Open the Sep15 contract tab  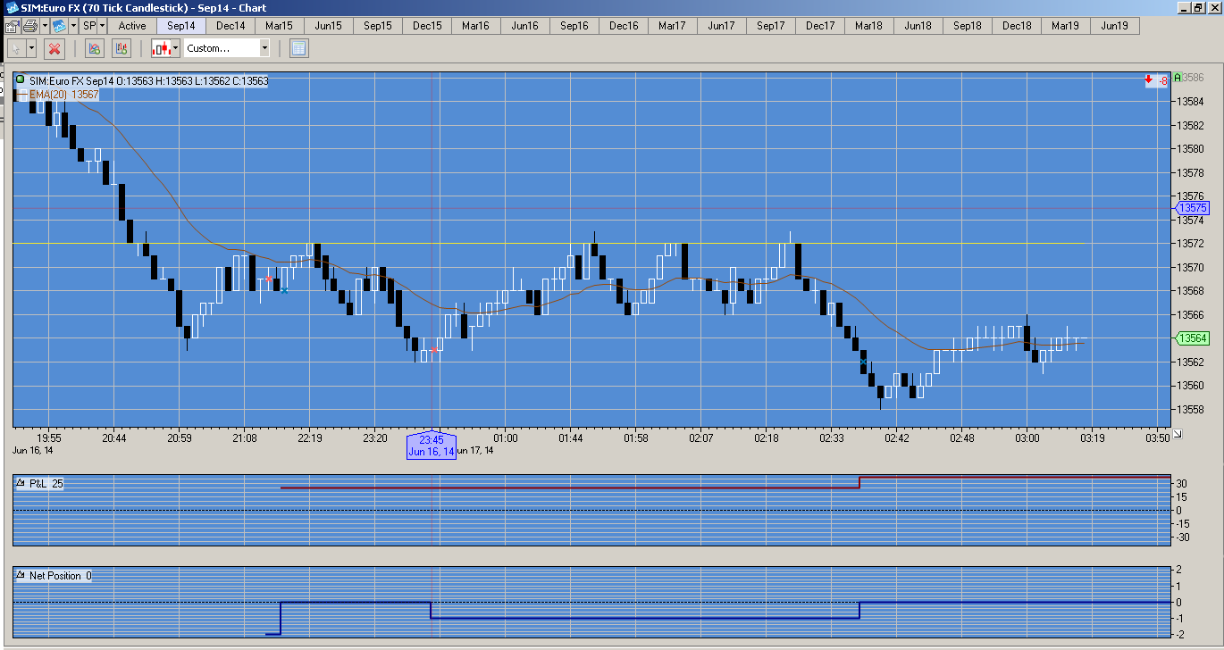pyautogui.click(x=378, y=26)
